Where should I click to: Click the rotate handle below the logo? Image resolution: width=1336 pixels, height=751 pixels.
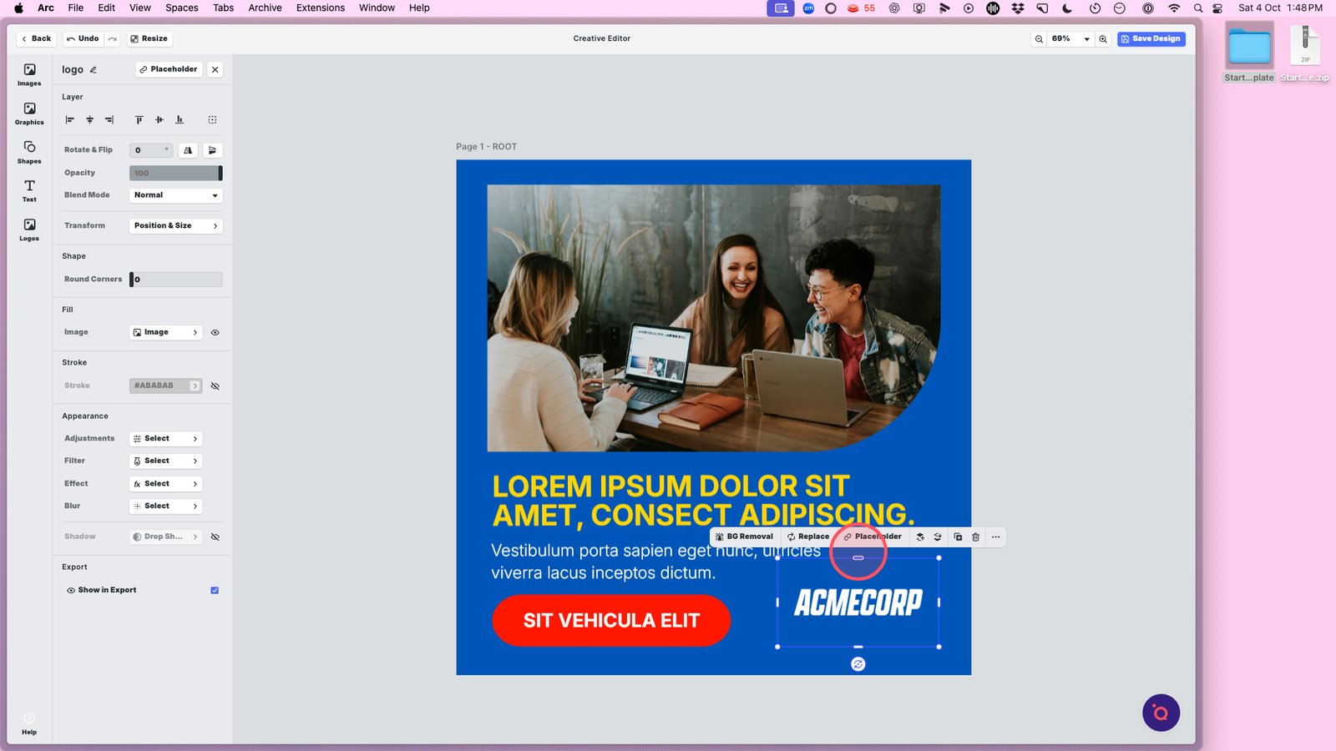tap(858, 664)
